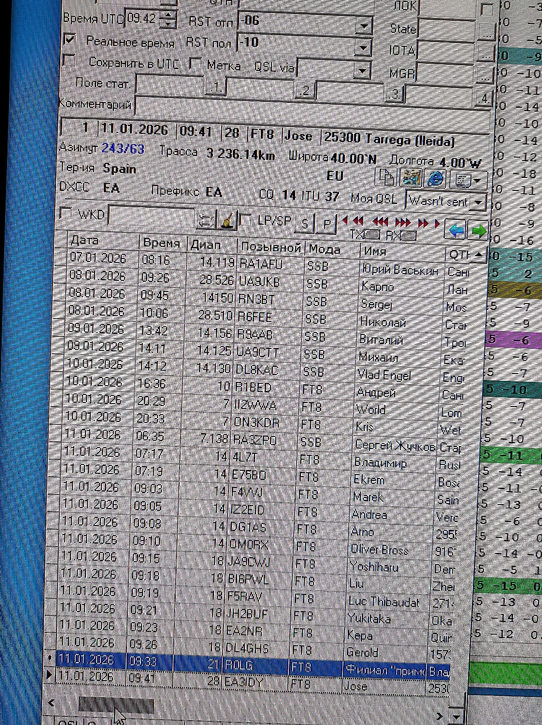Click the Internet Explorer globe icon
This screenshot has width=542, height=725.
[x=436, y=179]
